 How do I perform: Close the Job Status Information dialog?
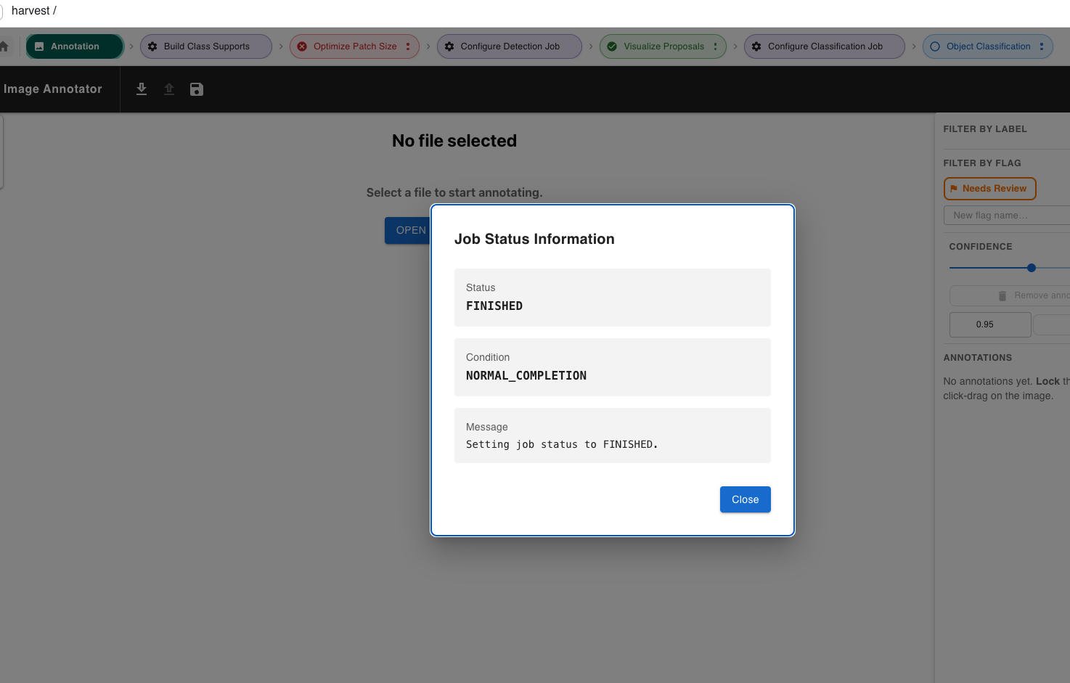745,499
